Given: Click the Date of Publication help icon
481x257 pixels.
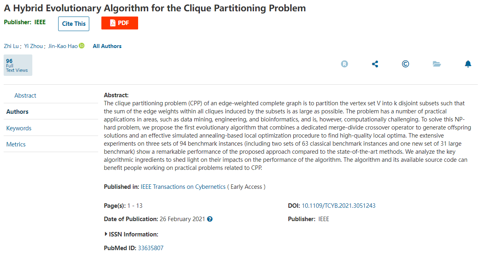Looking at the screenshot, I should click(x=210, y=219).
